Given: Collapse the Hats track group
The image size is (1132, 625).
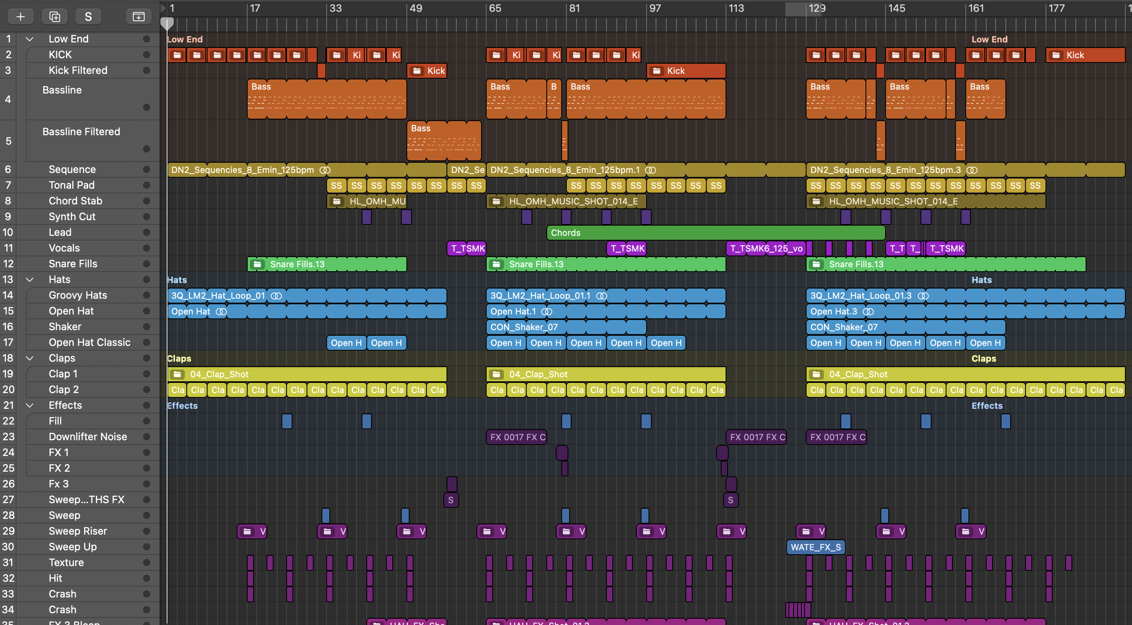Looking at the screenshot, I should [x=29, y=279].
